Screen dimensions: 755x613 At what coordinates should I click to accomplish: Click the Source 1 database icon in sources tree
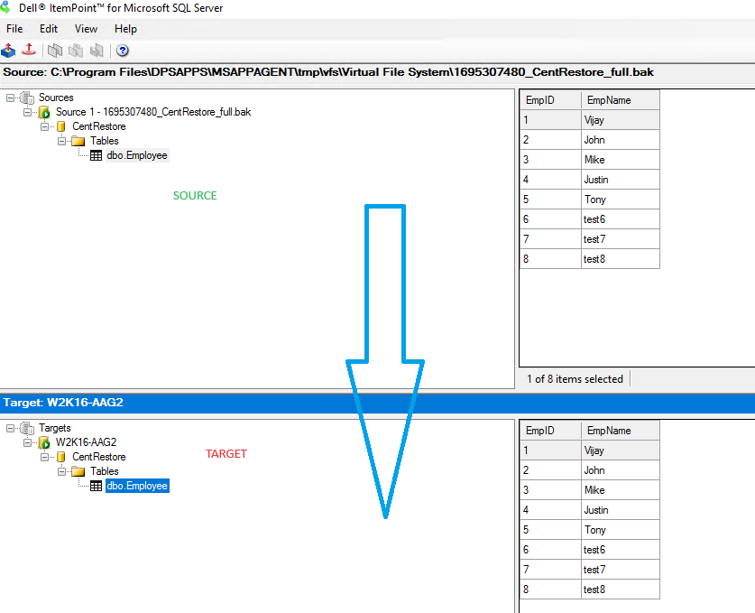pos(42,111)
